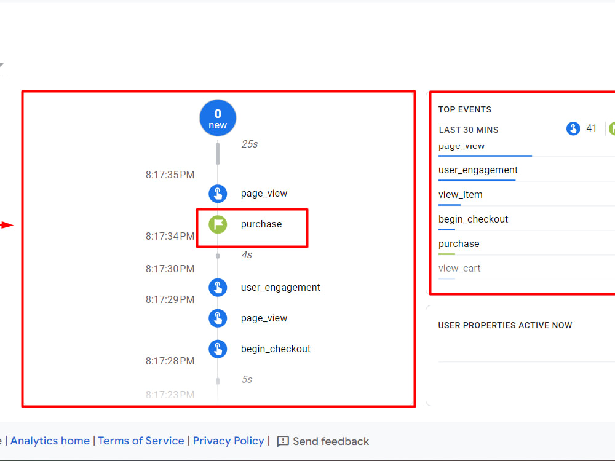Viewport: 615px width, 461px height.
Task: Click the page_view event icon below user_engagement
Action: coord(218,318)
